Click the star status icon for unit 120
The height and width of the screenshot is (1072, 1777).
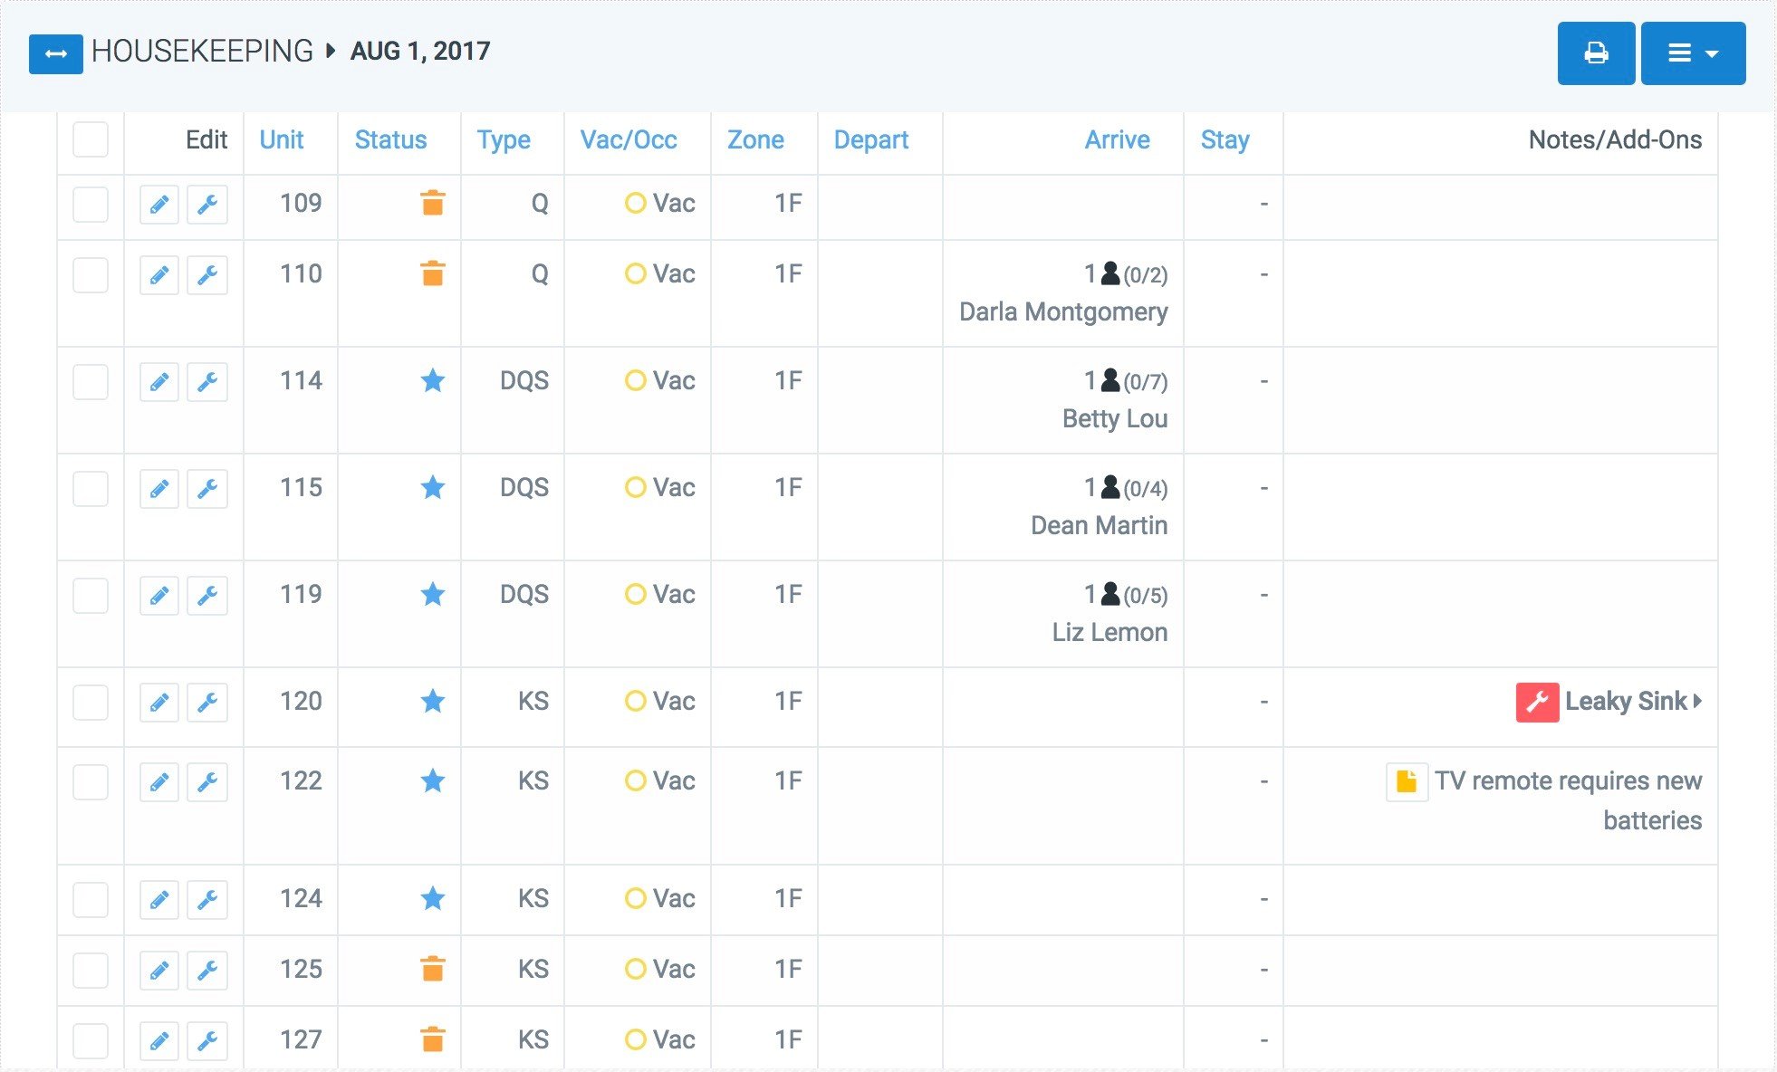pos(433,701)
